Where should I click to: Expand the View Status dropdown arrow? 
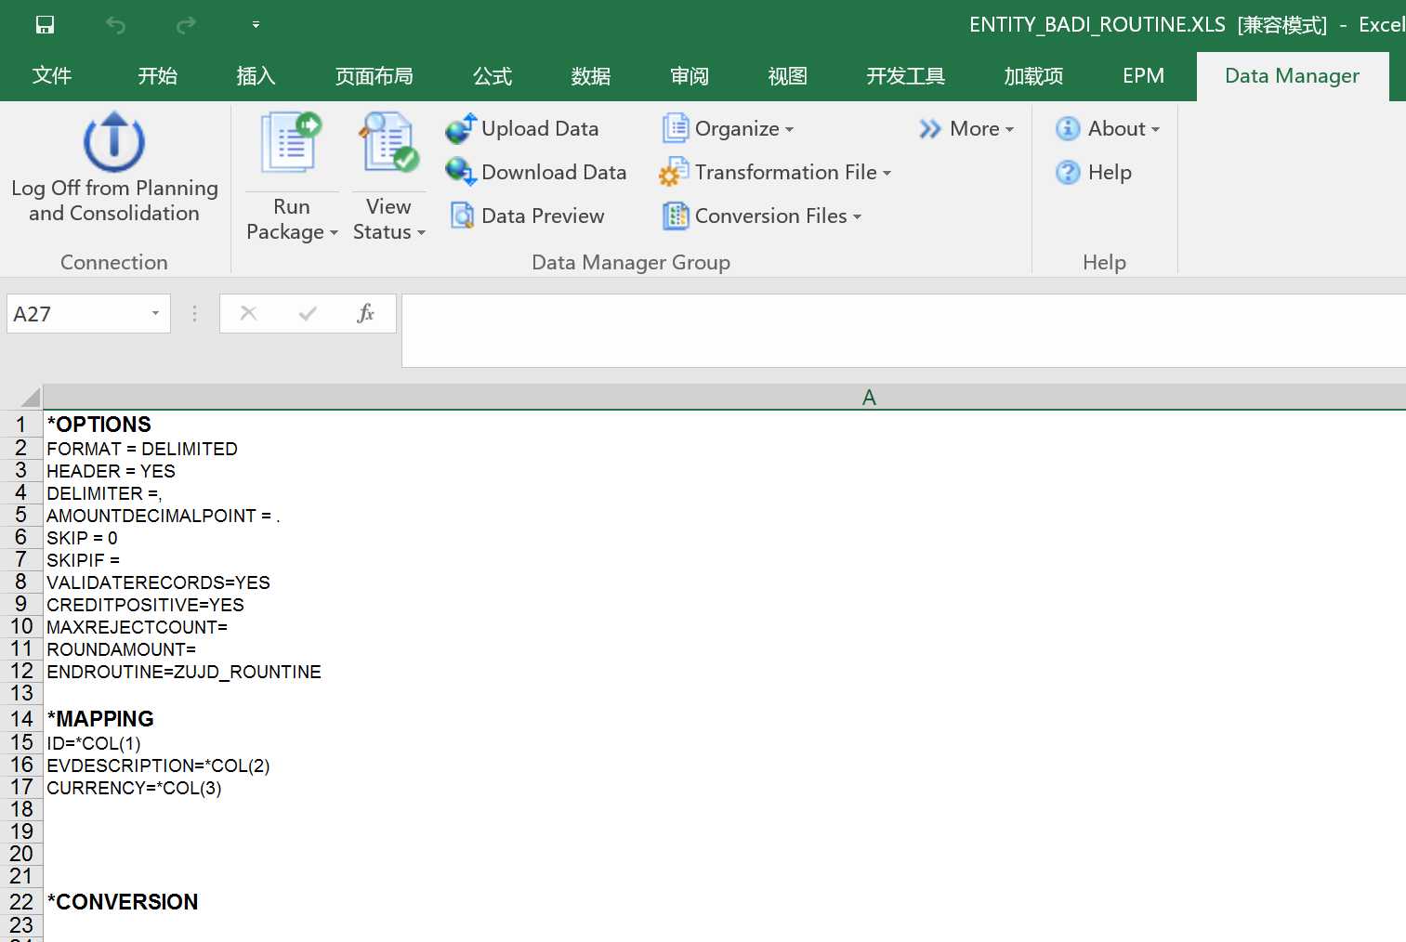421,232
